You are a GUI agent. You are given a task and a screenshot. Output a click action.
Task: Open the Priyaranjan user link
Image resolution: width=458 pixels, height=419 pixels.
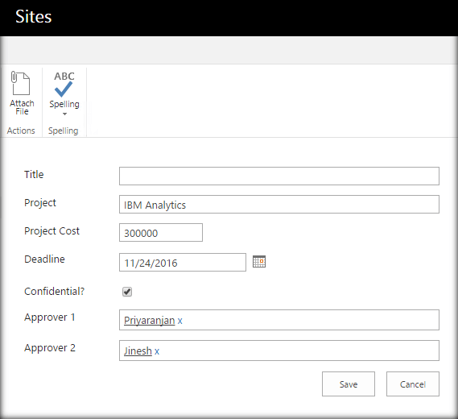149,321
